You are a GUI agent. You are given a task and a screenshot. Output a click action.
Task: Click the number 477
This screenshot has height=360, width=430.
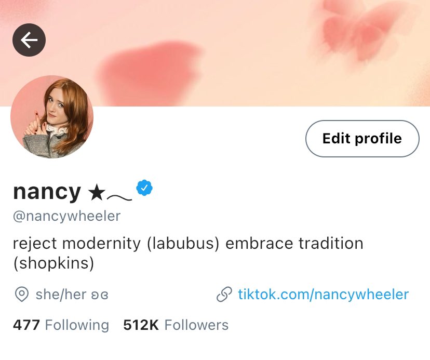click(x=26, y=325)
